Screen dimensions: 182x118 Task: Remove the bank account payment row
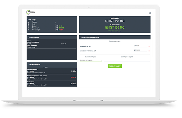point(149,51)
